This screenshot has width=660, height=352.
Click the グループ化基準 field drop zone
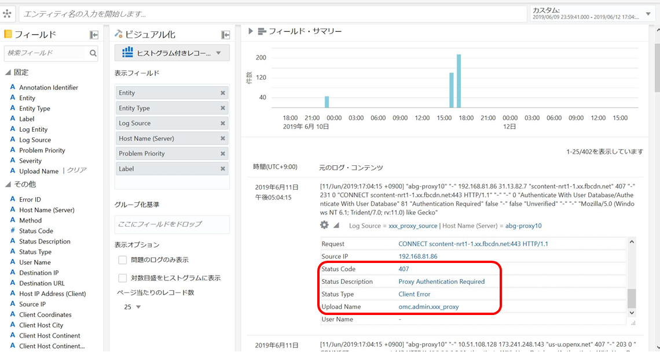tap(172, 224)
